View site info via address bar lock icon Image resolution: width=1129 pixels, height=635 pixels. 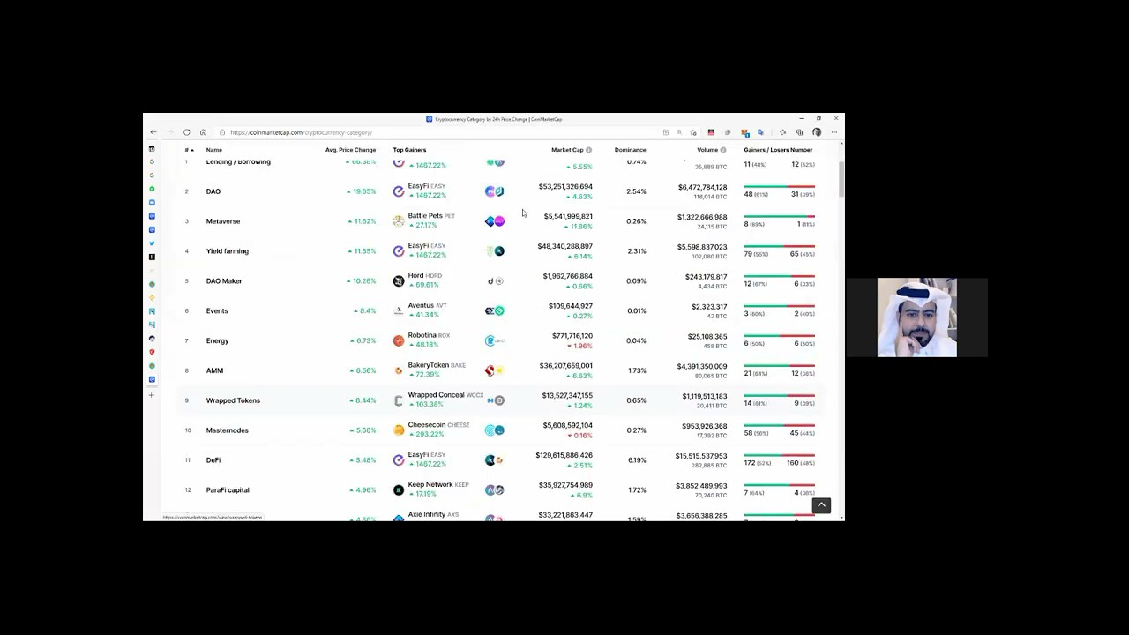coord(222,132)
